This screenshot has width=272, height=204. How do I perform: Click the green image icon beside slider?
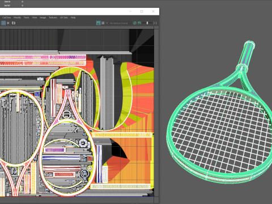coord(139,23)
